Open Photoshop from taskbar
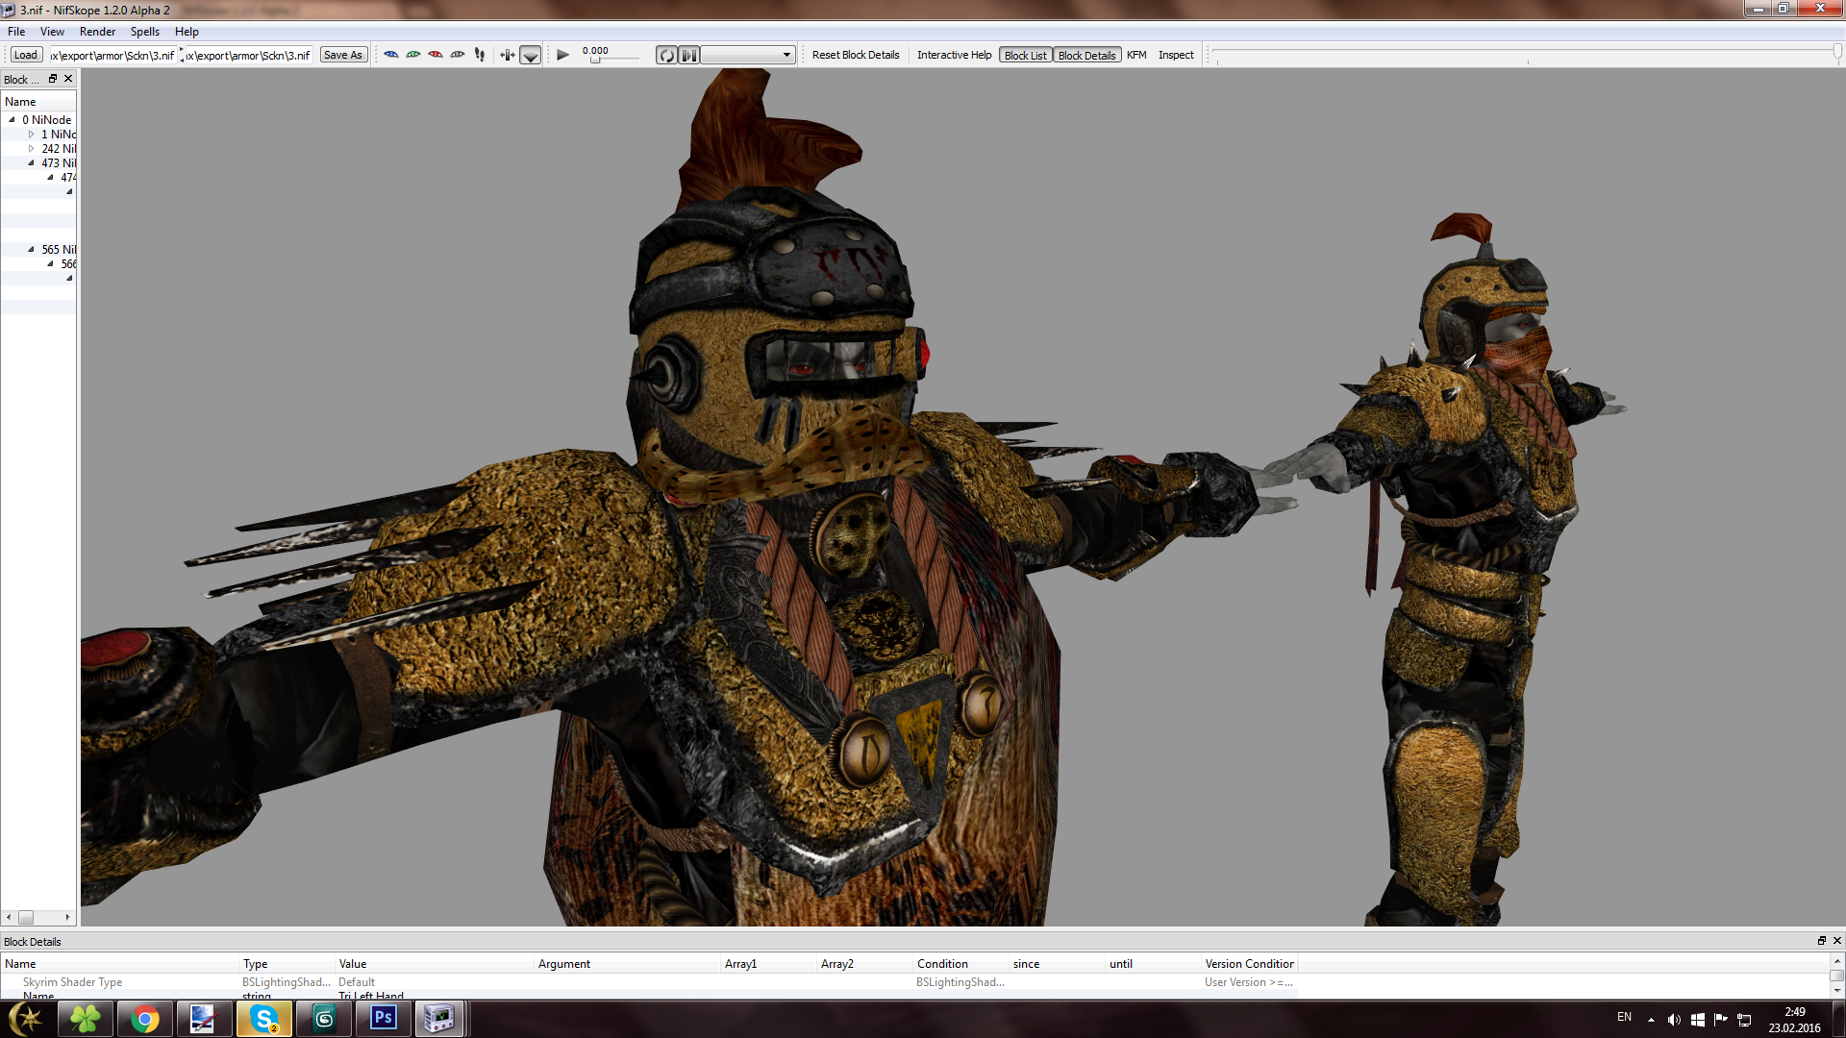The height and width of the screenshot is (1038, 1846). pyautogui.click(x=384, y=1019)
